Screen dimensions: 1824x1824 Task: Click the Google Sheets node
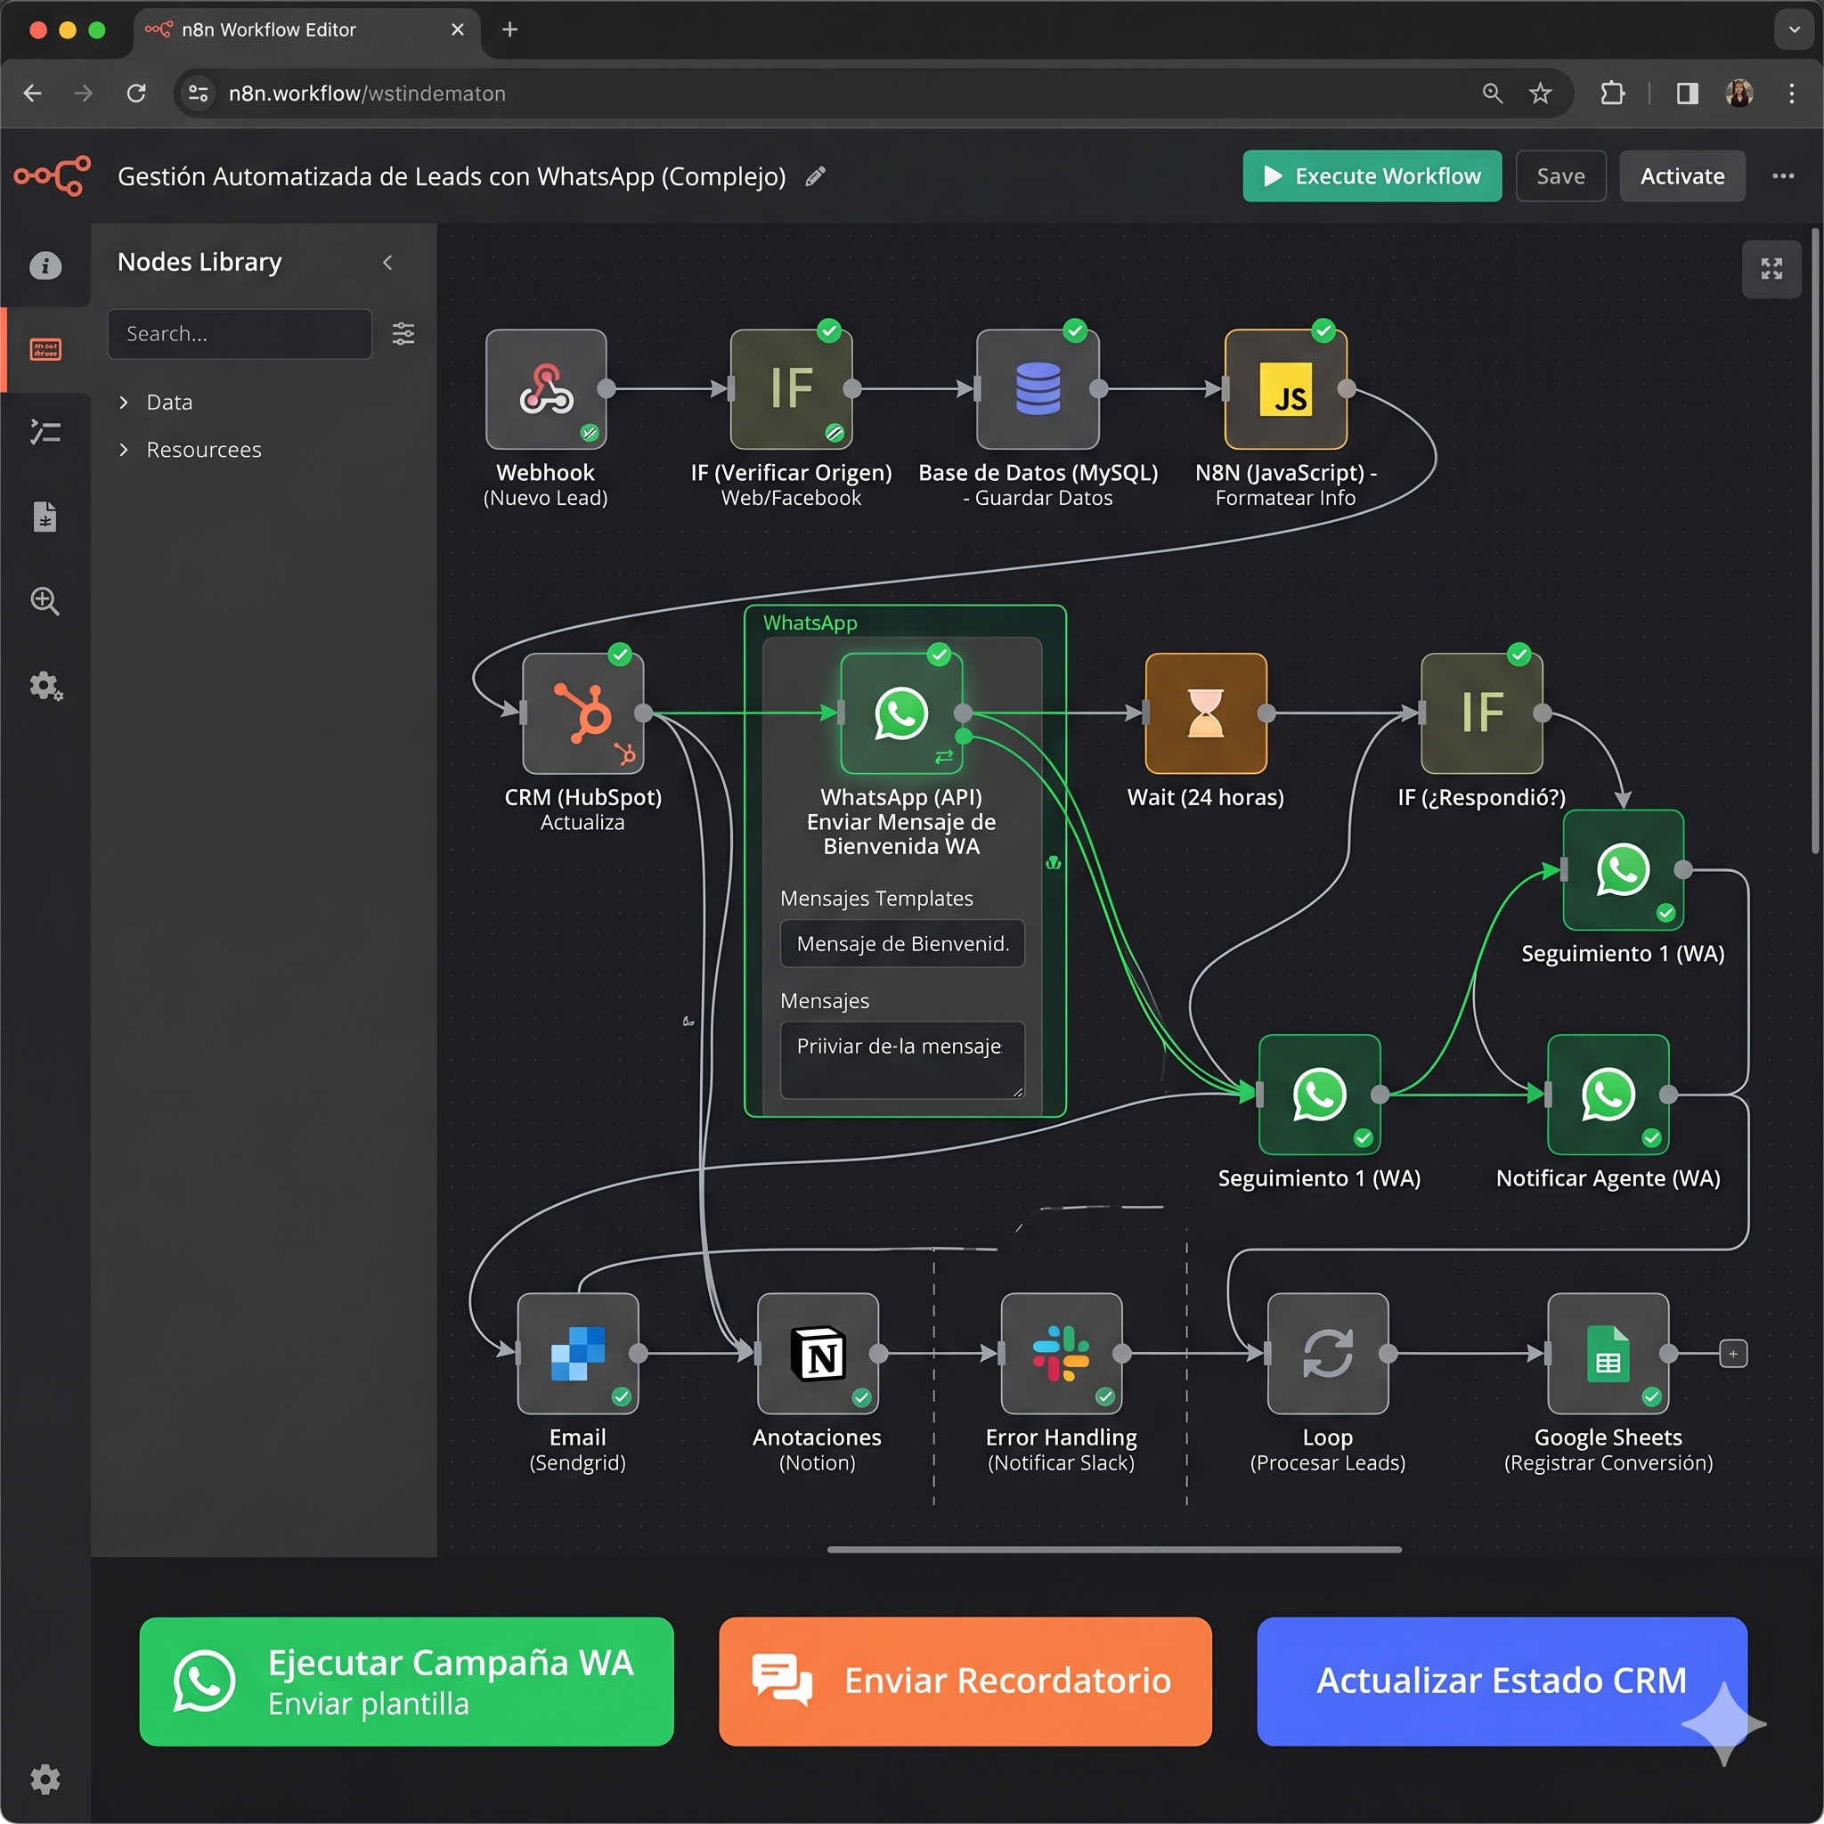[x=1608, y=1353]
